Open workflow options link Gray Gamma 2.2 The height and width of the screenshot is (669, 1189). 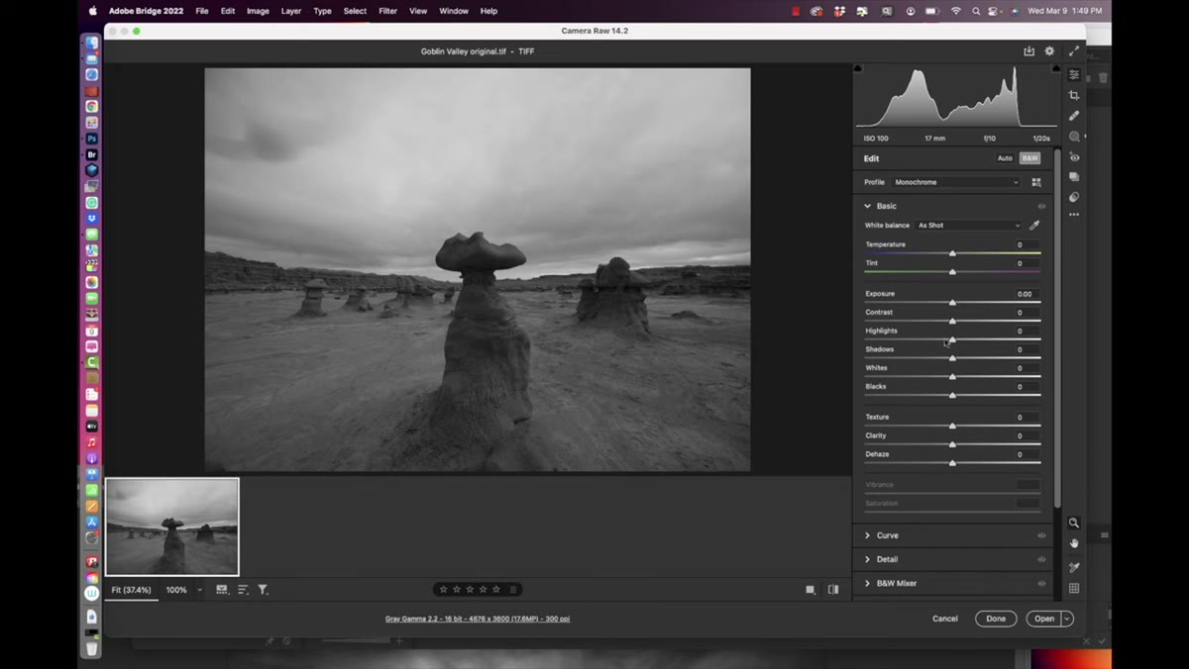pyautogui.click(x=478, y=619)
